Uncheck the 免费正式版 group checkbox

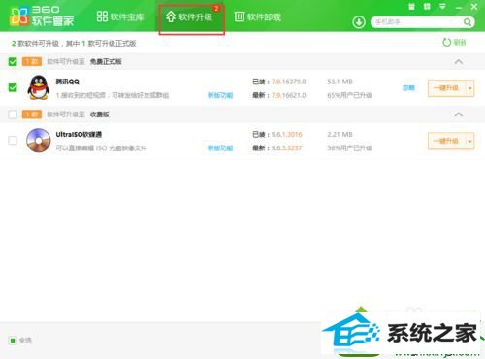[x=13, y=61]
